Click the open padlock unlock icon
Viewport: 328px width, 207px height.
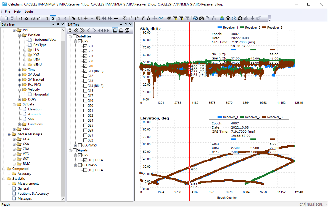[x=121, y=31]
